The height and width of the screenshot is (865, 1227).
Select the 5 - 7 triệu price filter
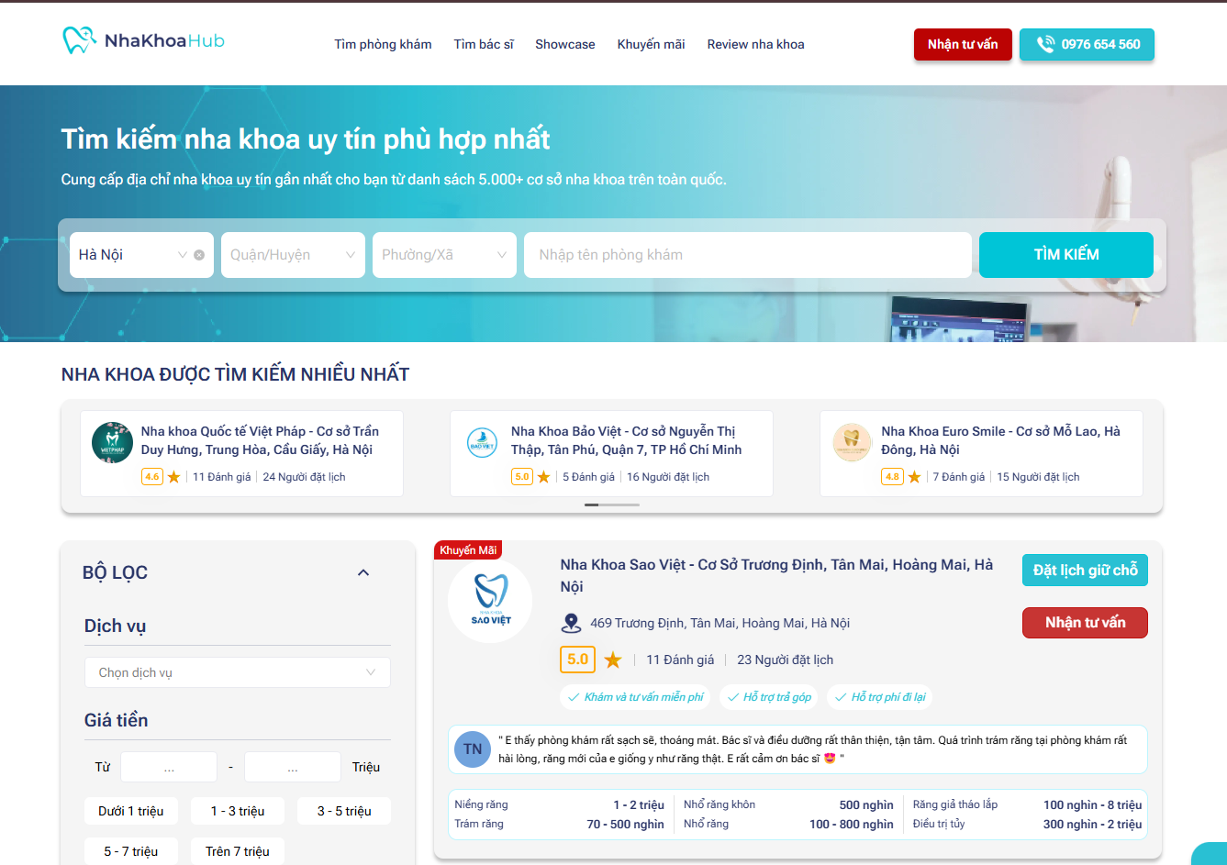tap(131, 851)
